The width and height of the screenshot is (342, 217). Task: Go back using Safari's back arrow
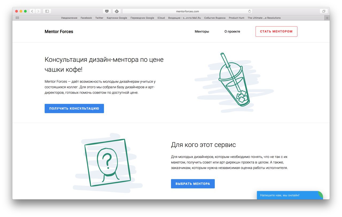(x=32, y=11)
